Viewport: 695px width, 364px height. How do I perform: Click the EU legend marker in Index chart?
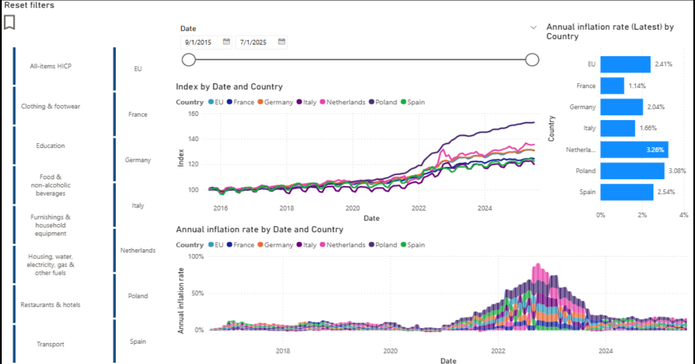(211, 102)
